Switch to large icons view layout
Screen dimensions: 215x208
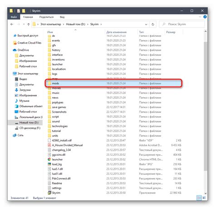(204, 198)
